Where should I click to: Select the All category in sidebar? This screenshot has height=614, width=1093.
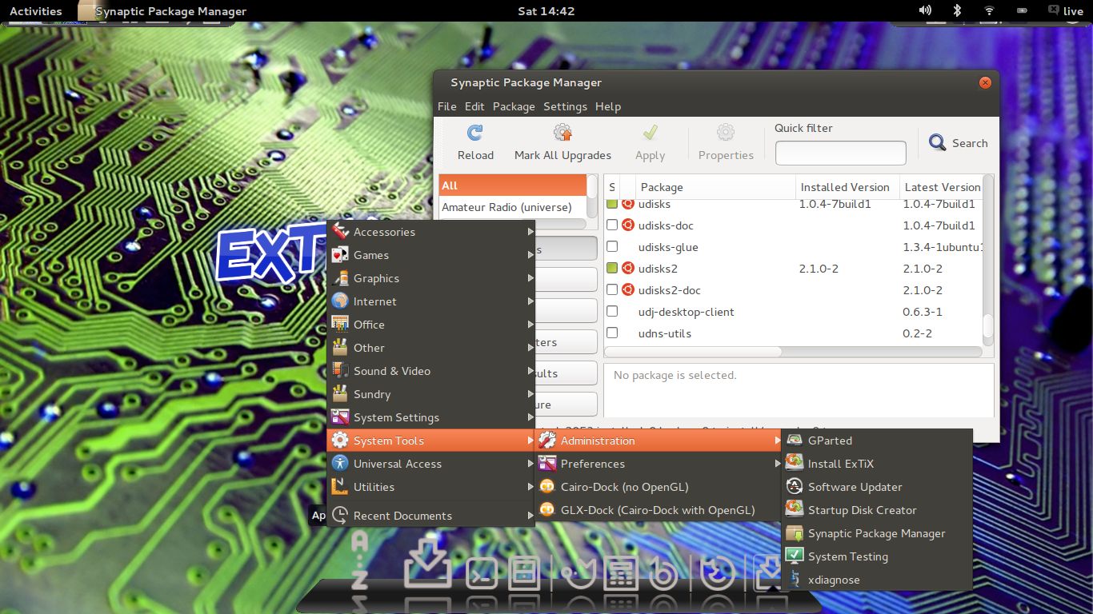pyautogui.click(x=512, y=185)
